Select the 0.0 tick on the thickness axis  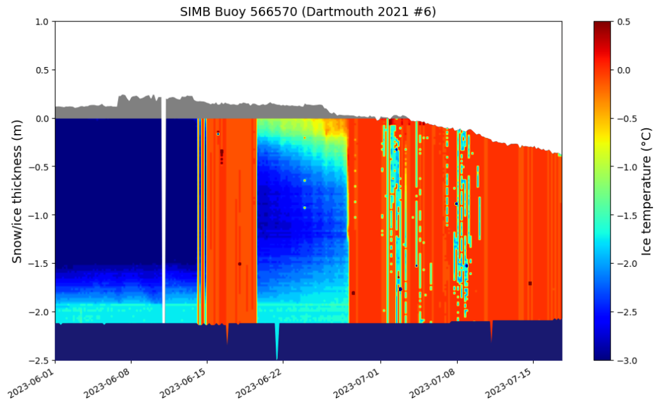[43, 119]
